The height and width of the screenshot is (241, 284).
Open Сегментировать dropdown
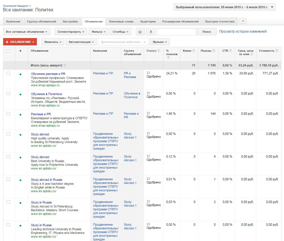tap(71, 32)
